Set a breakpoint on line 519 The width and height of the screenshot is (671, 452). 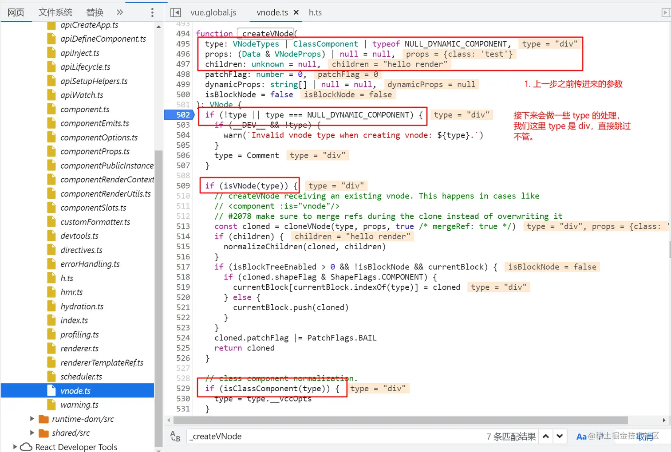(183, 287)
